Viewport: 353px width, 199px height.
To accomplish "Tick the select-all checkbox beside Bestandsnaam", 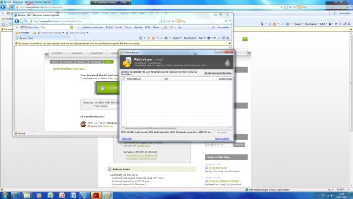I will pos(124,79).
